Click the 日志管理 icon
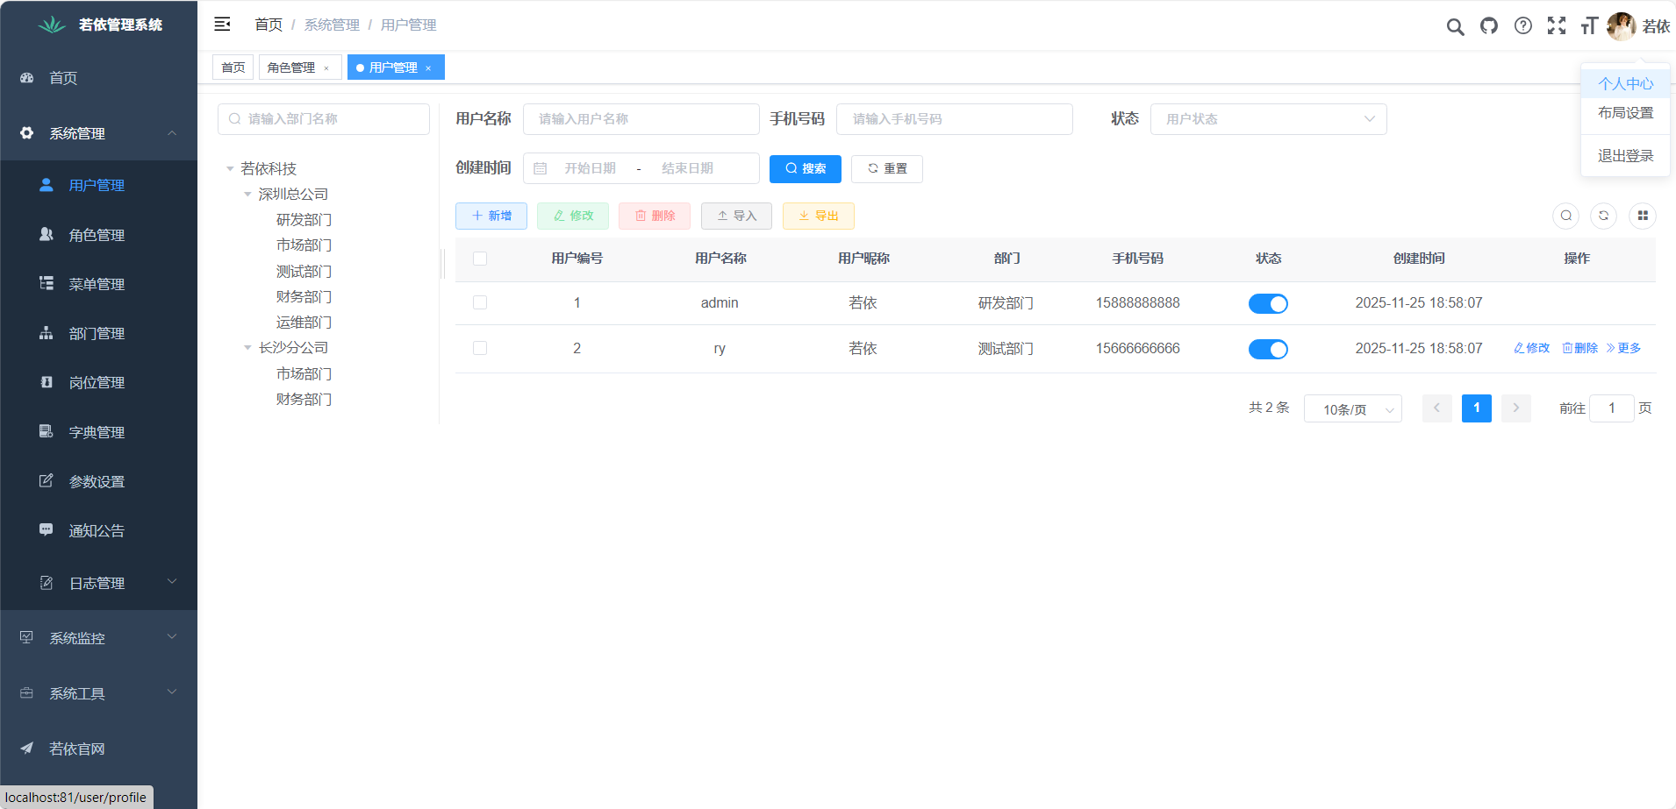The height and width of the screenshot is (809, 1676). [x=47, y=583]
